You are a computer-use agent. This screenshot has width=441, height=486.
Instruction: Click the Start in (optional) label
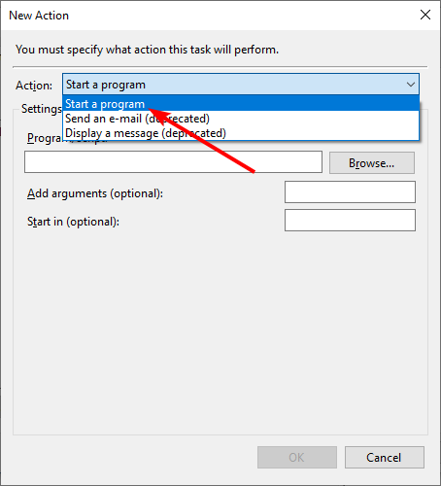pos(73,222)
